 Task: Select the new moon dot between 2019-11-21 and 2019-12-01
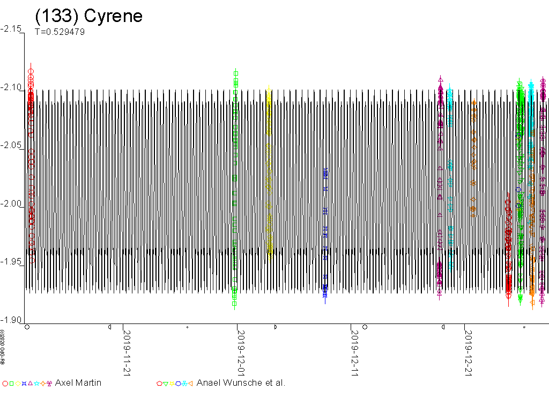[187, 328]
